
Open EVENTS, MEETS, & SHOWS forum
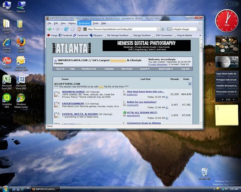pos(80,114)
